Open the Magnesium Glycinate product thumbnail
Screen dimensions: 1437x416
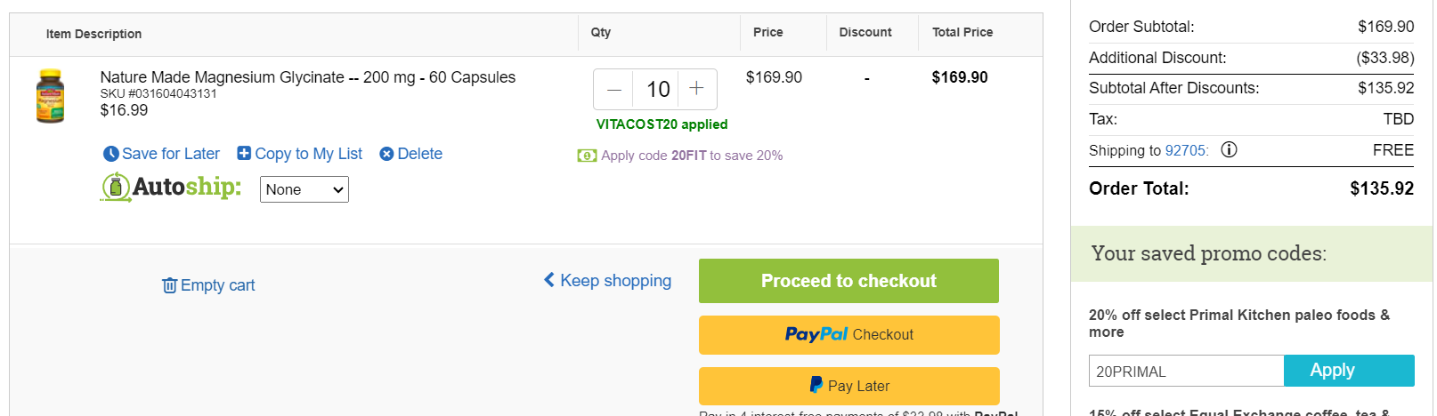coord(50,96)
